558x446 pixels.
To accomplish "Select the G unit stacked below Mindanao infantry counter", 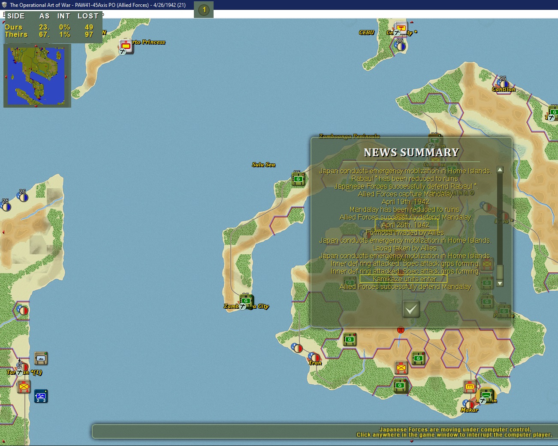I will (x=401, y=386).
